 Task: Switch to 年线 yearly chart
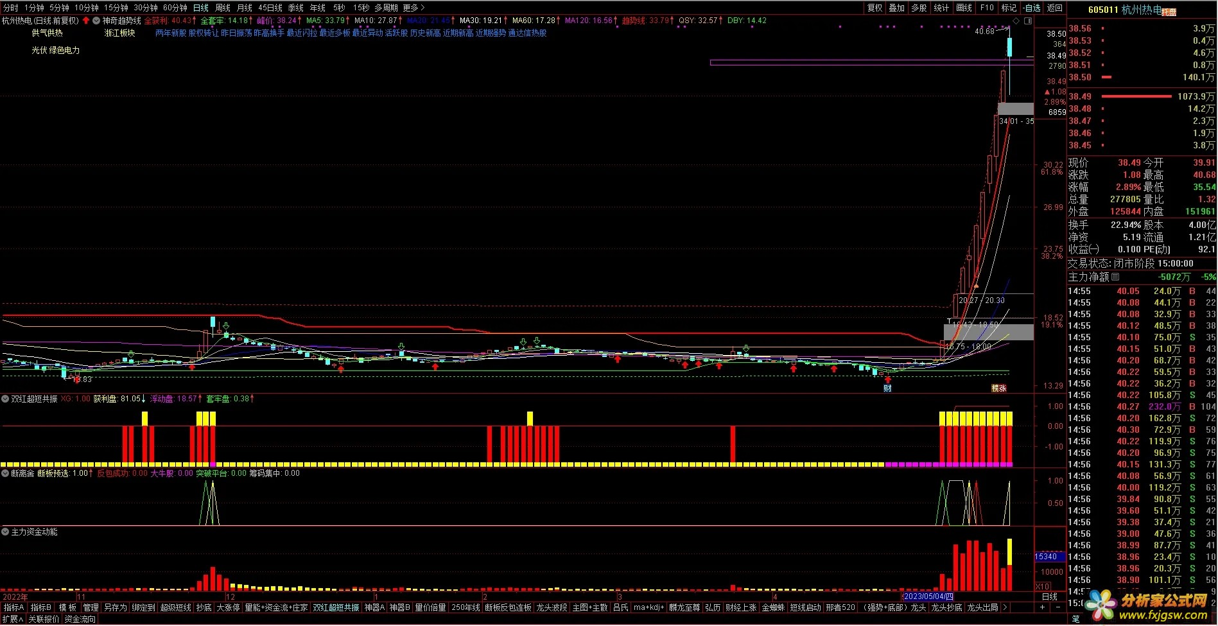pos(318,8)
